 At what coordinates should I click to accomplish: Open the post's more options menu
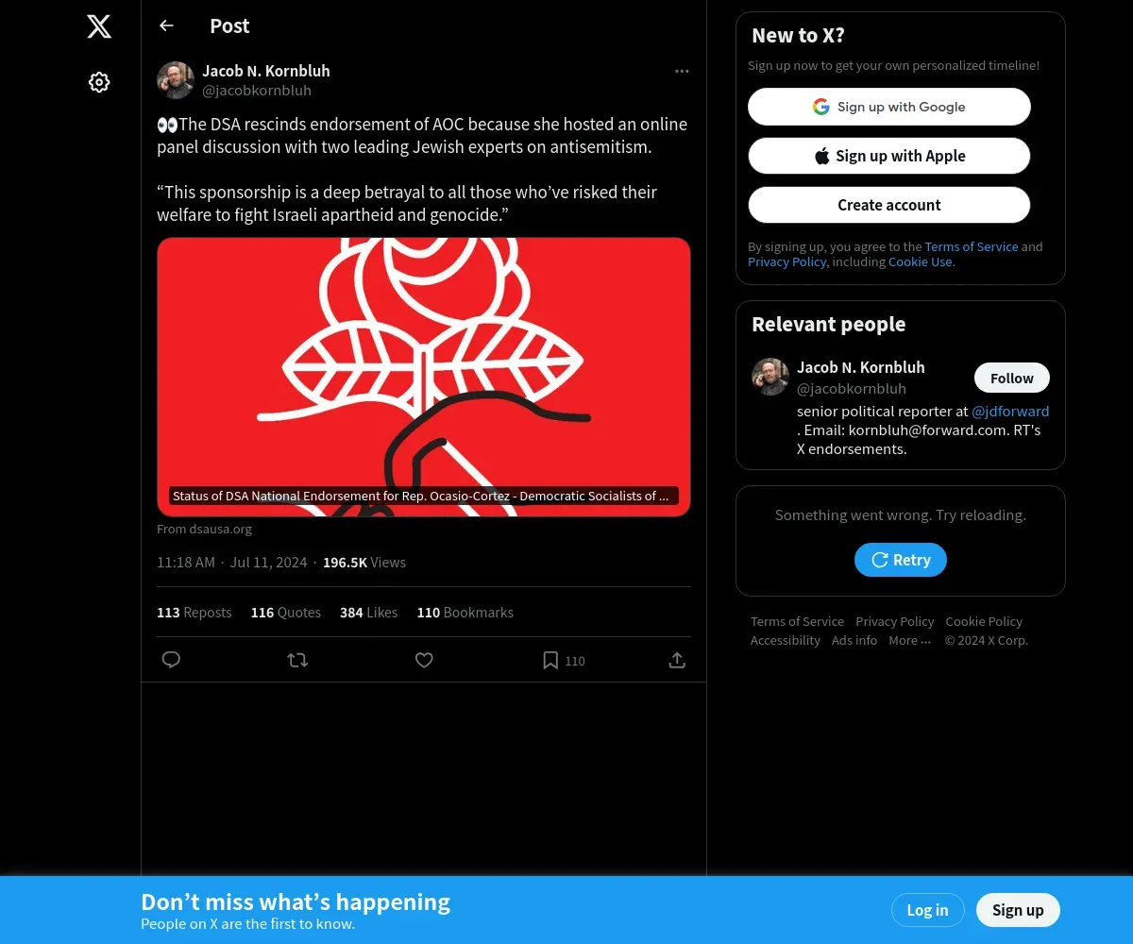[x=682, y=71]
